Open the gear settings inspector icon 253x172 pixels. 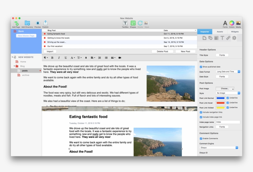[234, 38]
